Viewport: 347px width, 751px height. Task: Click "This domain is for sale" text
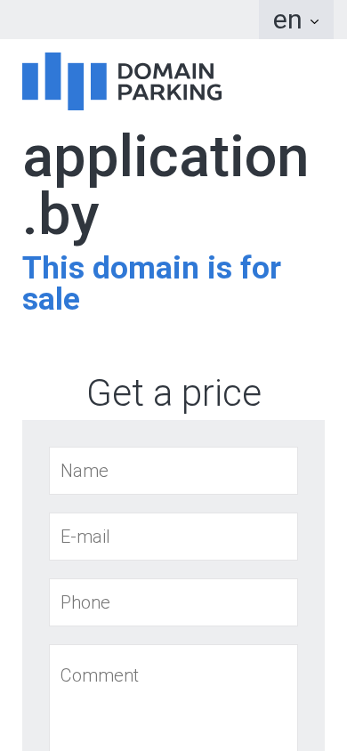(152, 283)
